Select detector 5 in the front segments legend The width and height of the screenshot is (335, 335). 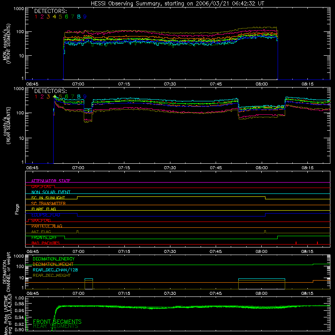click(x=60, y=17)
